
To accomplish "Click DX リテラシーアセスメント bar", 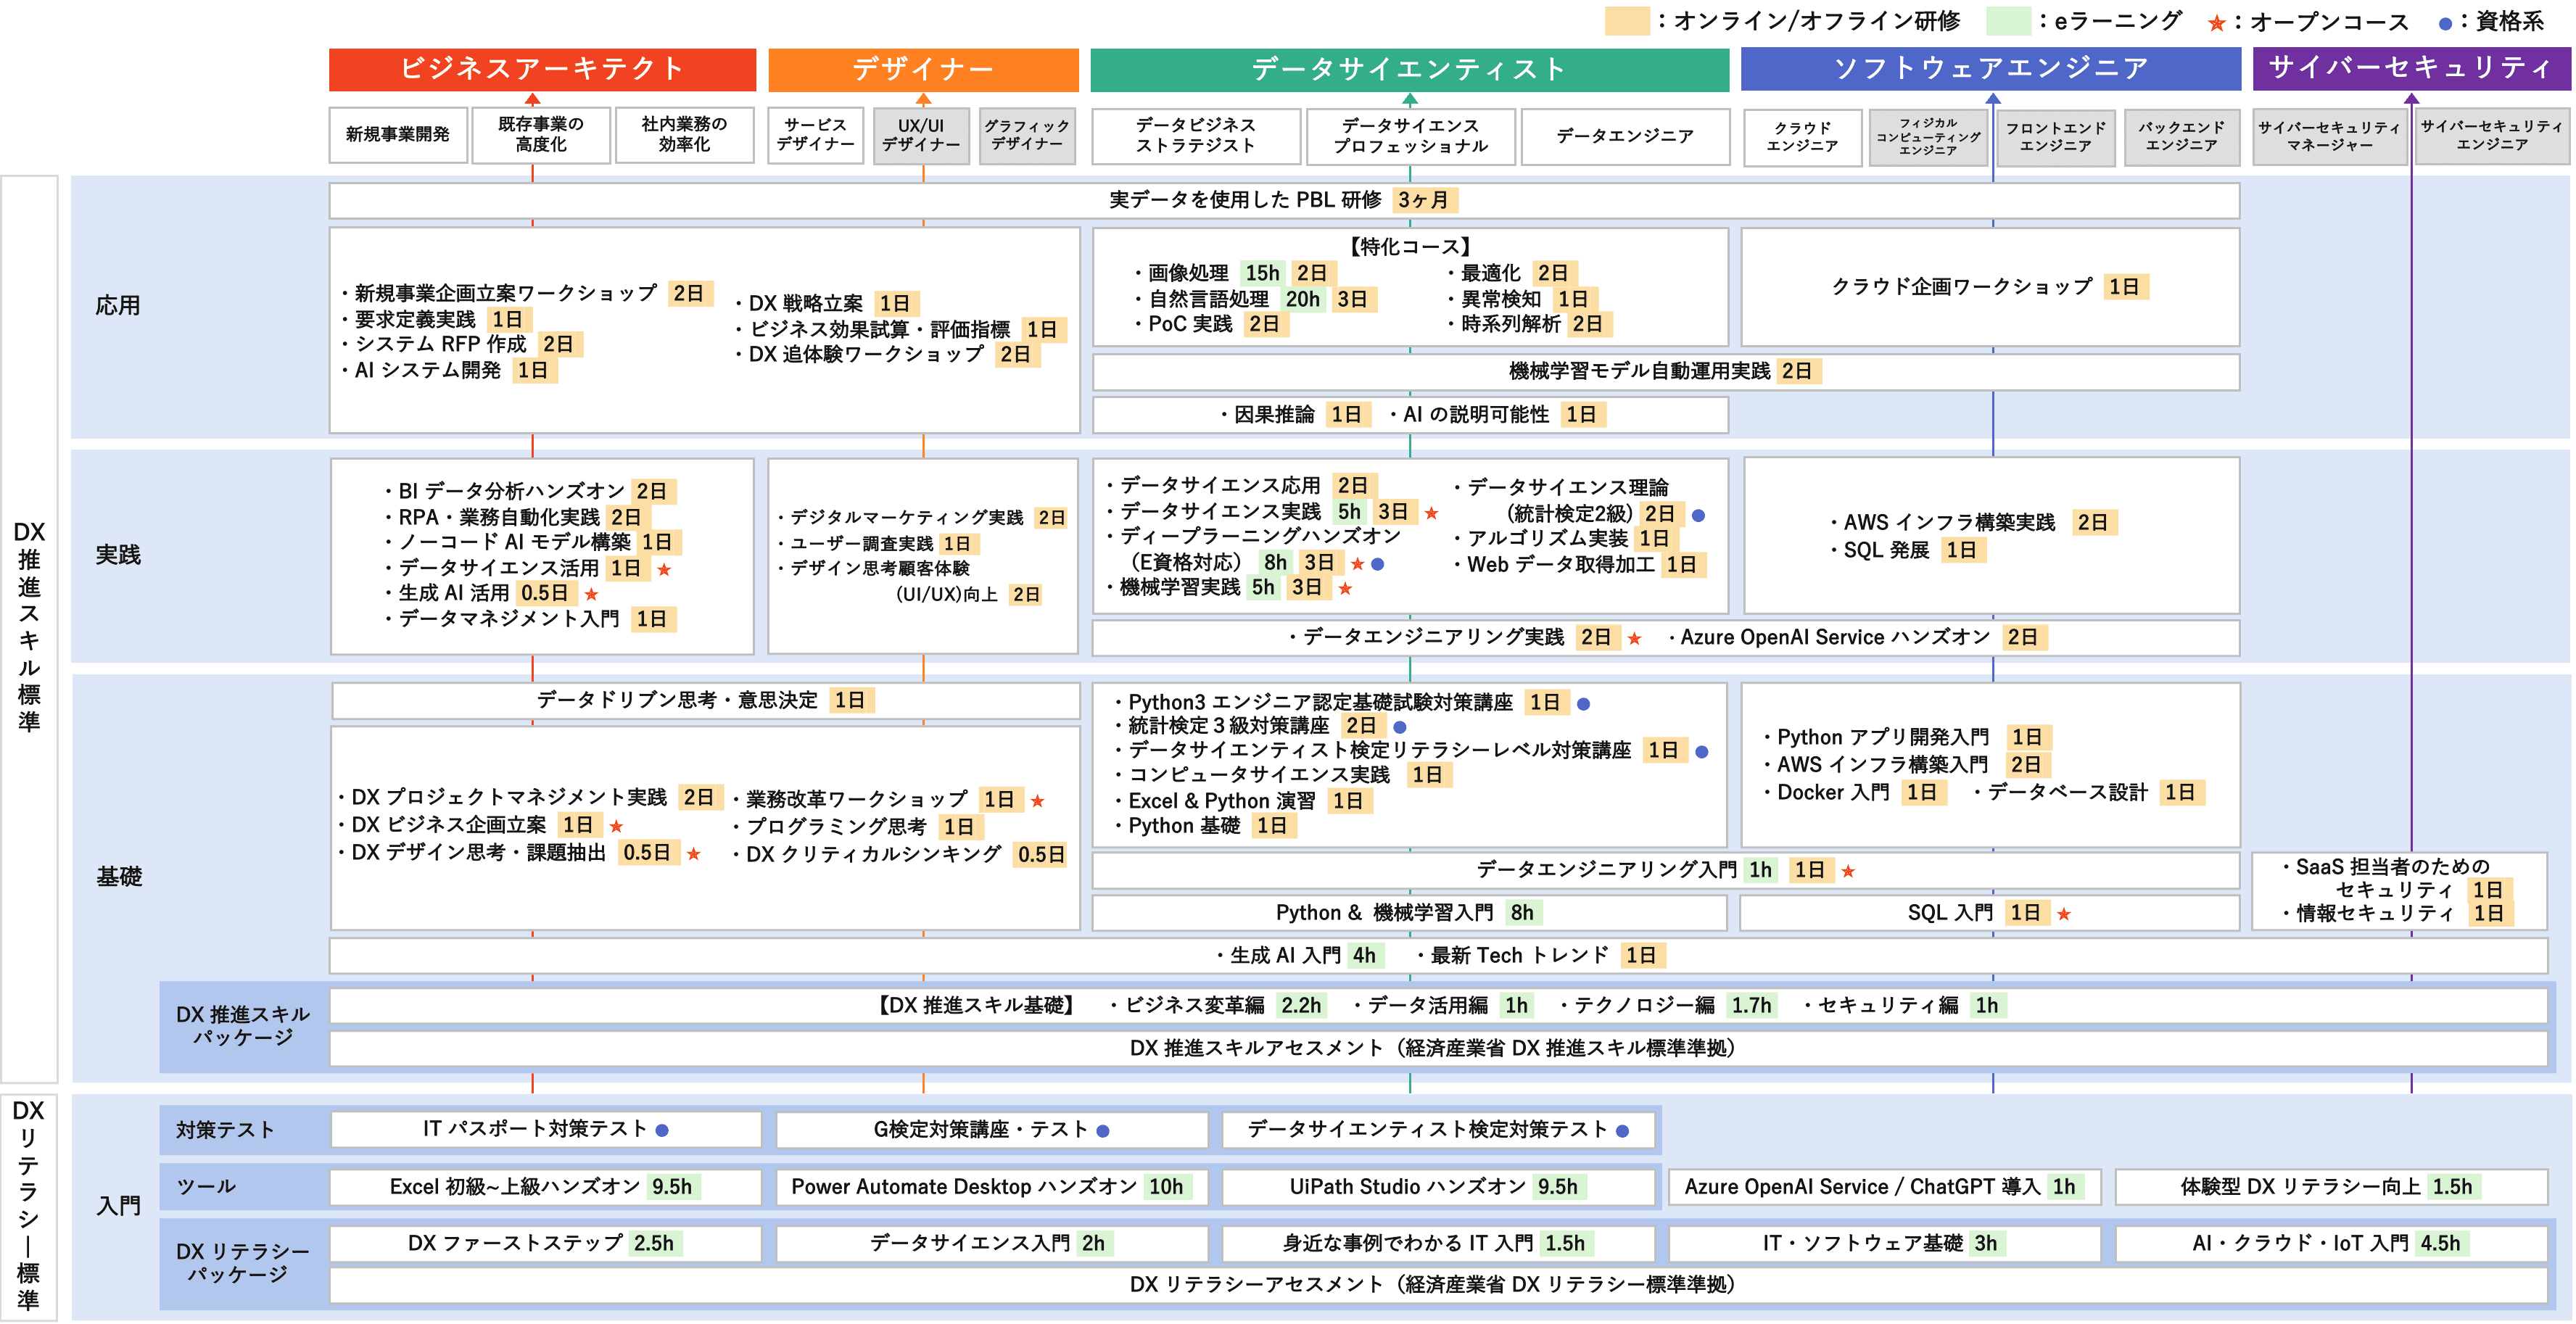I will 1438,1285.
